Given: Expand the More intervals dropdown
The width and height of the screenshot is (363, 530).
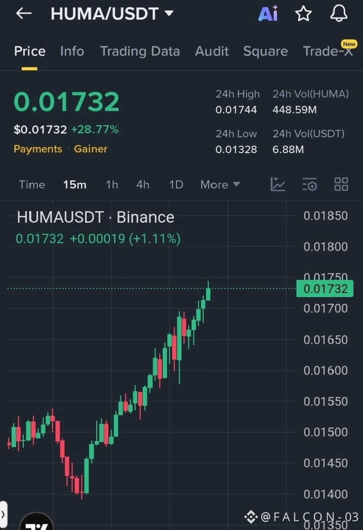Looking at the screenshot, I should point(220,184).
